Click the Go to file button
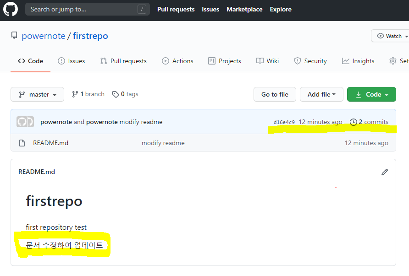Viewport: 409px width, 276px height. click(x=275, y=94)
